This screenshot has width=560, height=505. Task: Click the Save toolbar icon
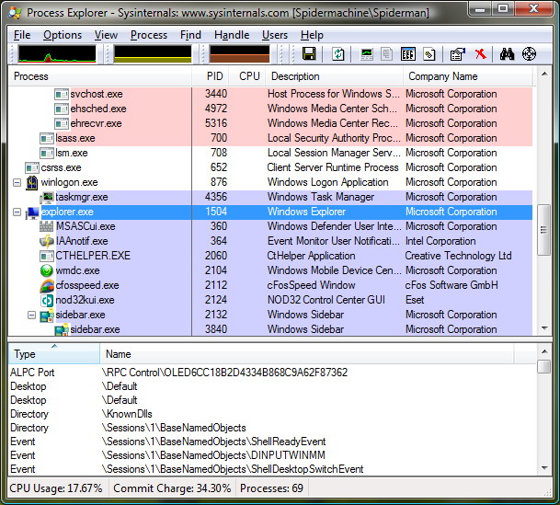(x=309, y=54)
